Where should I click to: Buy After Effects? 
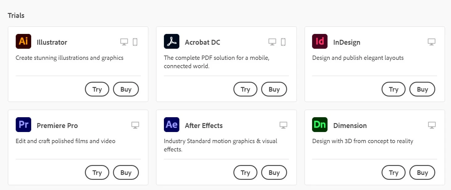[274, 172]
